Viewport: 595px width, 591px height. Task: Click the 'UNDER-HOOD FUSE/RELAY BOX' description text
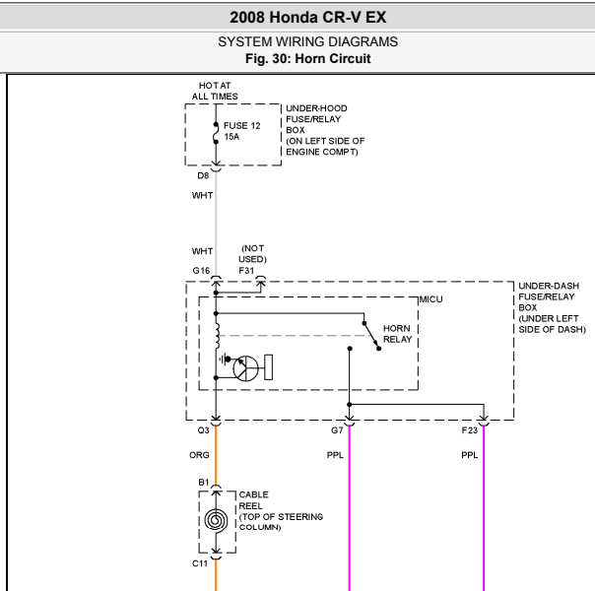tap(325, 130)
